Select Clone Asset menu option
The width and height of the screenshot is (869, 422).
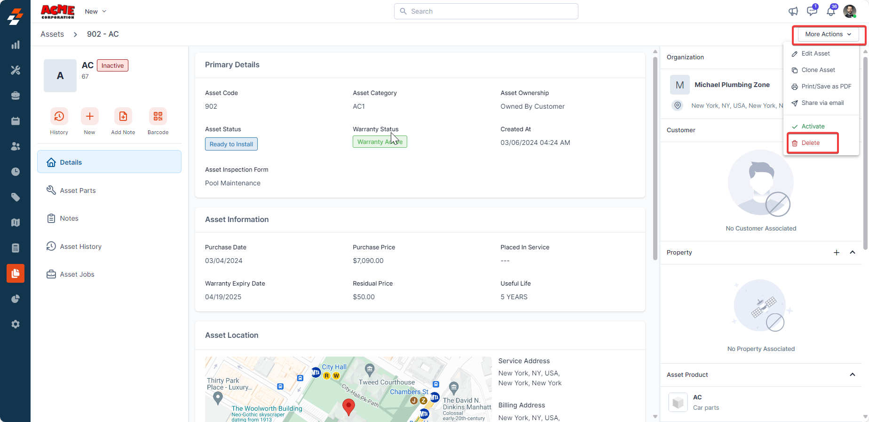coord(818,70)
